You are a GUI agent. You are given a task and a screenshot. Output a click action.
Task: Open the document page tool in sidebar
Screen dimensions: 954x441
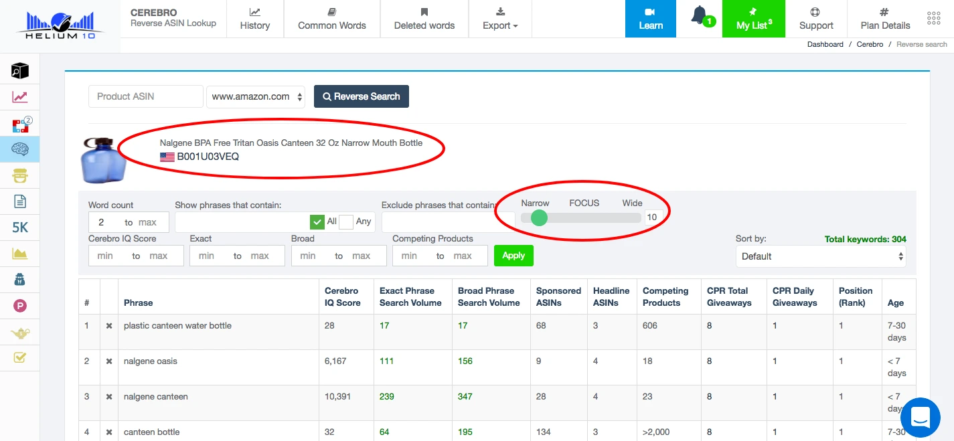20,201
